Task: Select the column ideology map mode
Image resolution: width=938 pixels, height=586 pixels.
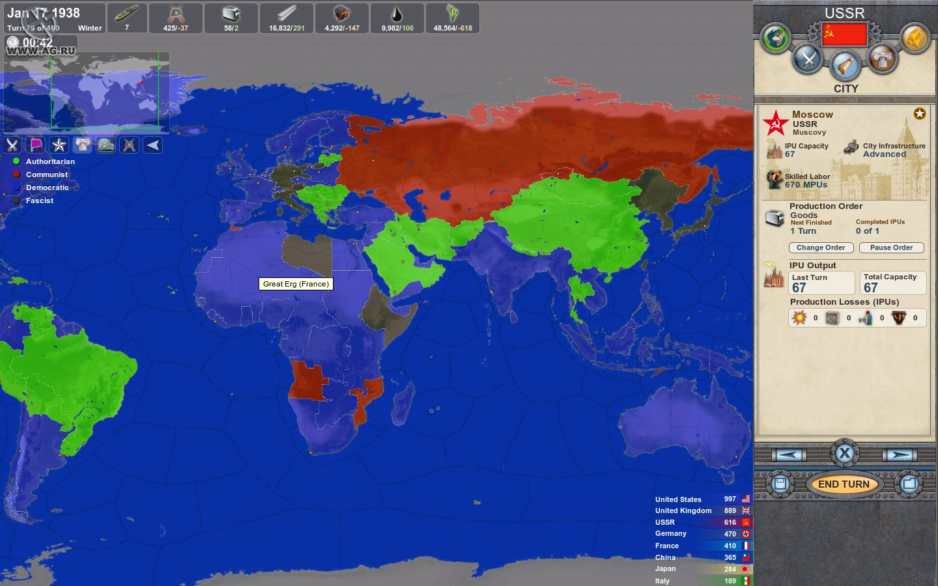Action: coord(83,145)
